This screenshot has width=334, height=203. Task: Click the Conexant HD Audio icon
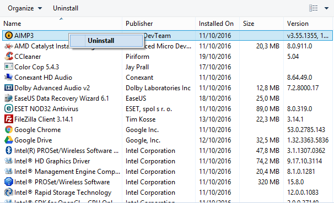tap(9, 77)
